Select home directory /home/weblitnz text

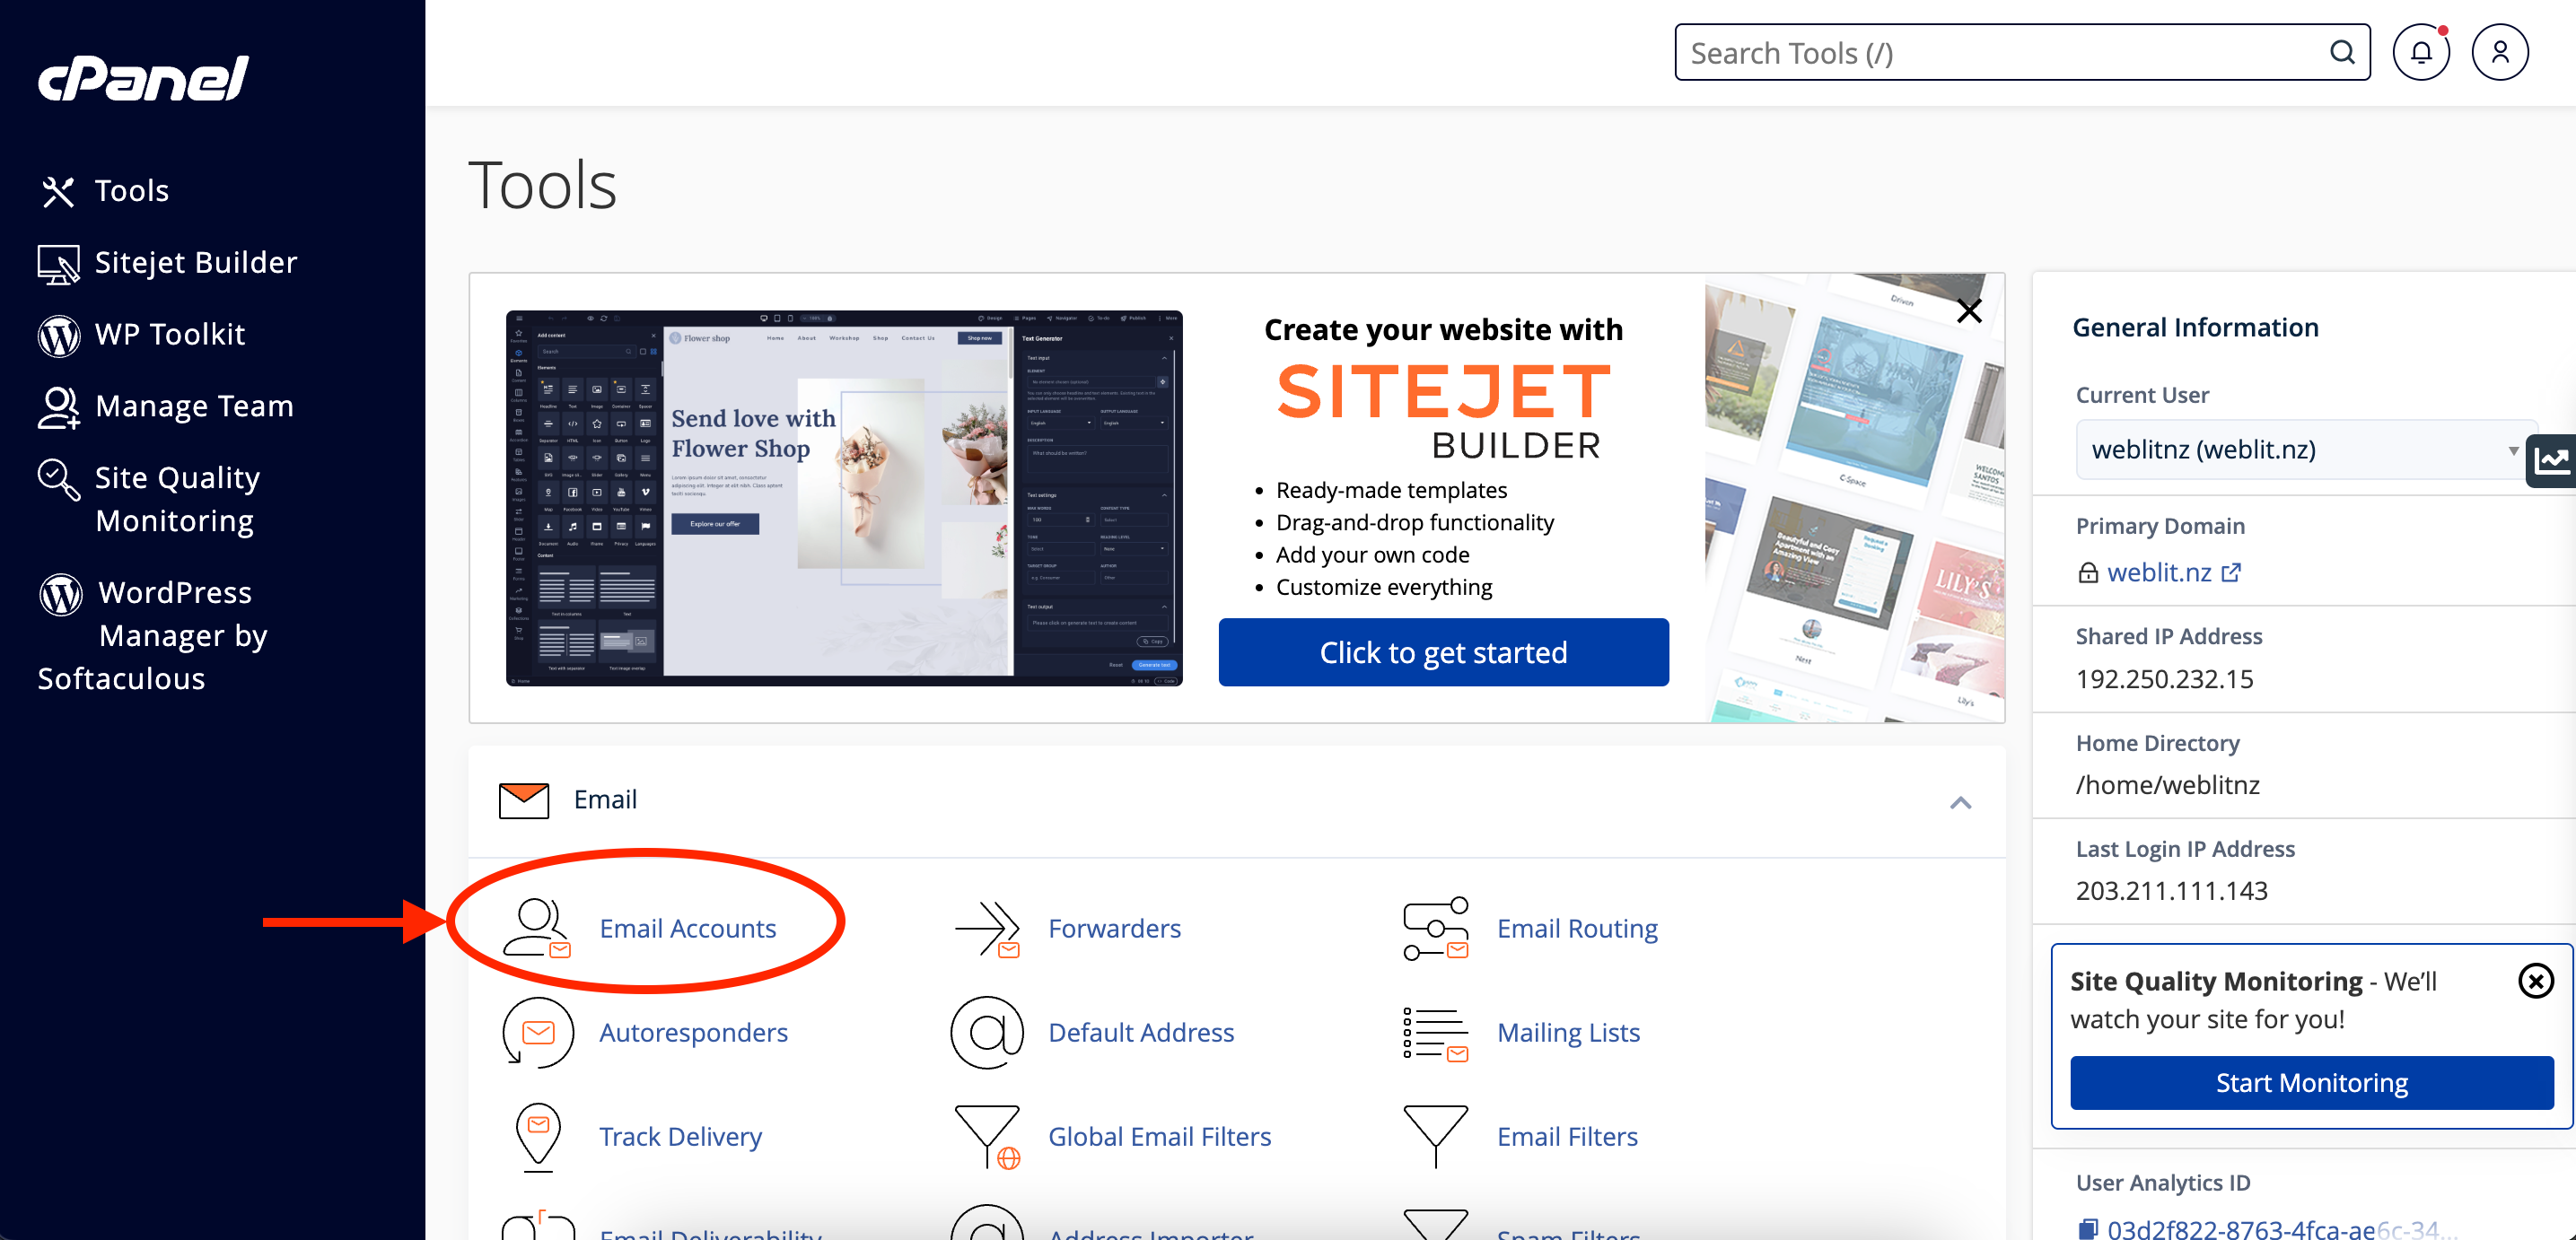tap(2167, 785)
